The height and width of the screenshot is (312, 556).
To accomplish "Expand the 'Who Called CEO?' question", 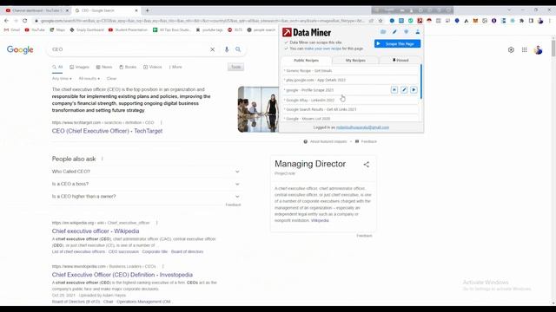I will tap(146, 172).
